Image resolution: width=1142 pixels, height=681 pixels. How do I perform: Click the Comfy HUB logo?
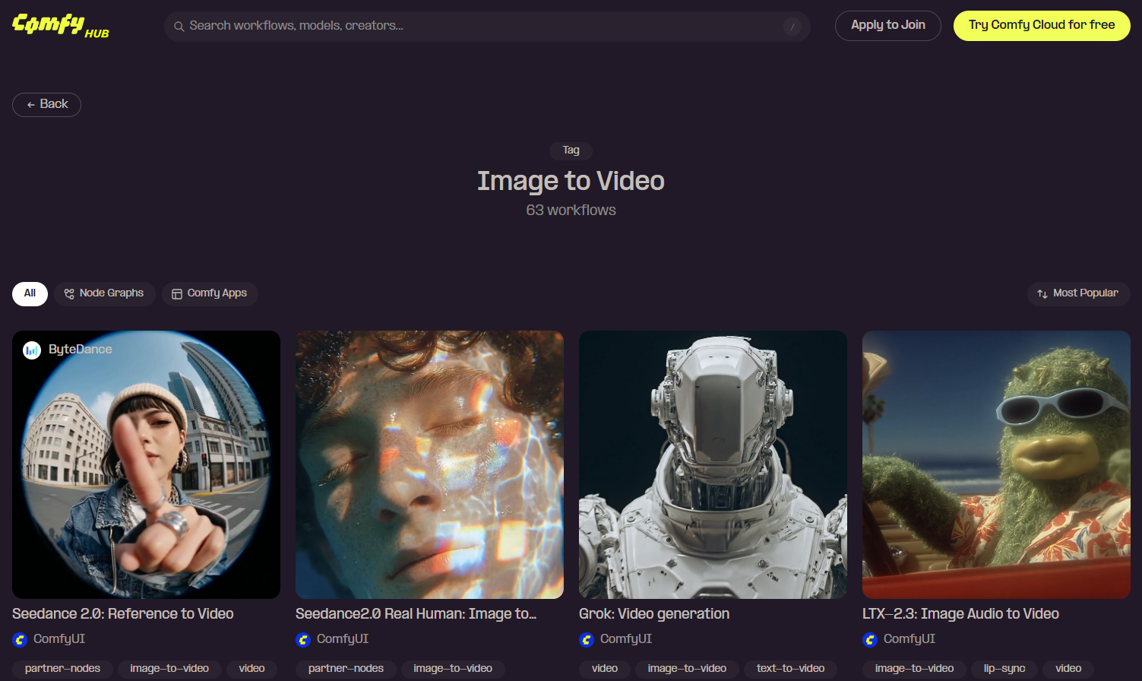click(59, 25)
